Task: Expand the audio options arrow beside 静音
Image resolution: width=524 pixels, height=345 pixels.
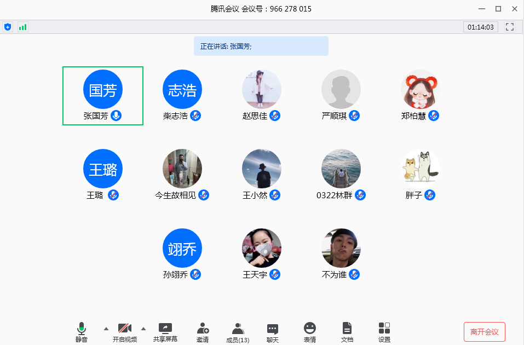Action: tap(106, 329)
